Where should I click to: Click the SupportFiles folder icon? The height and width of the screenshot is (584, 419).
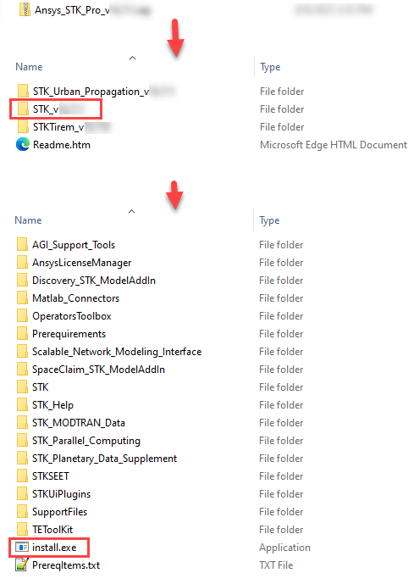[x=22, y=511]
